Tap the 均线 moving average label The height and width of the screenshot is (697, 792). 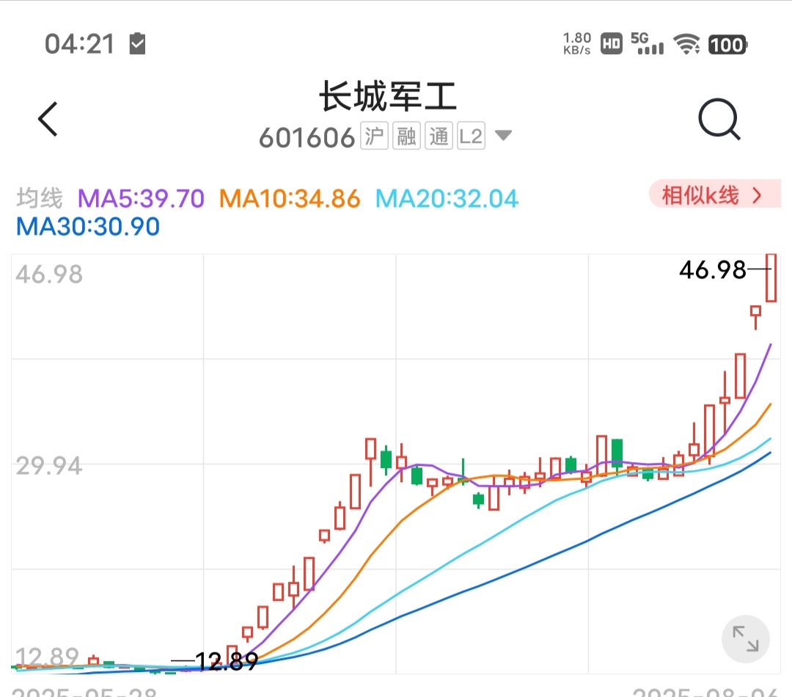pyautogui.click(x=40, y=197)
